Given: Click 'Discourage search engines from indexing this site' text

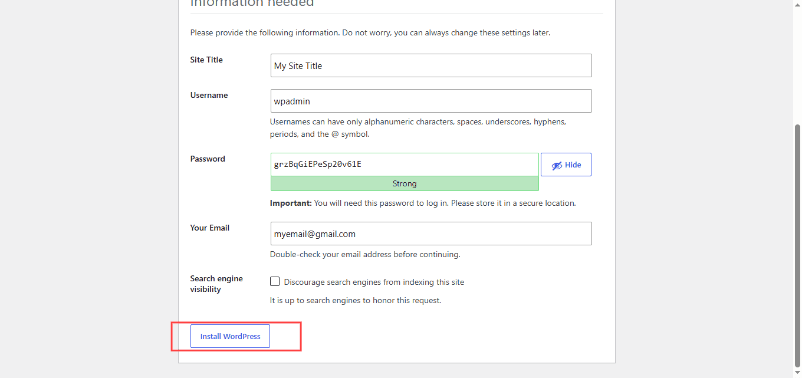Looking at the screenshot, I should click(374, 282).
